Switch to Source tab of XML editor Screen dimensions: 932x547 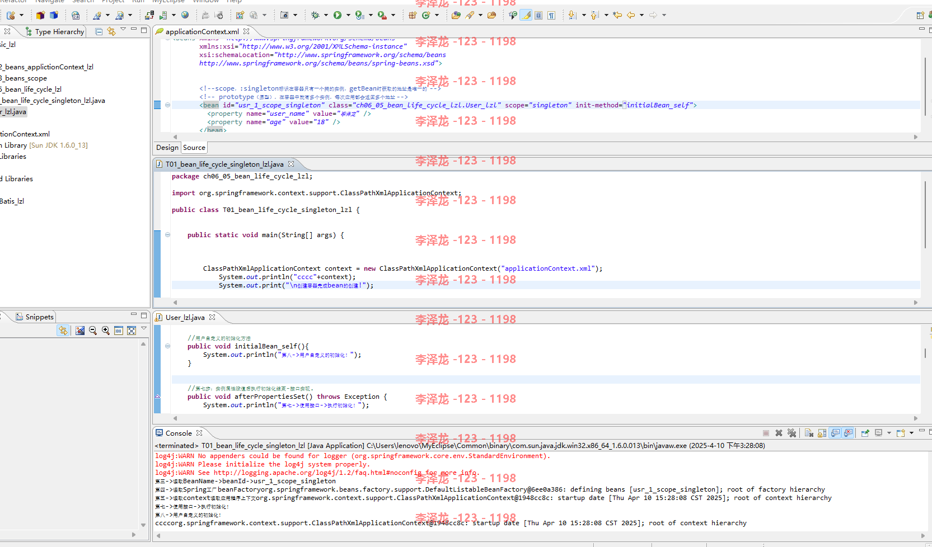194,148
